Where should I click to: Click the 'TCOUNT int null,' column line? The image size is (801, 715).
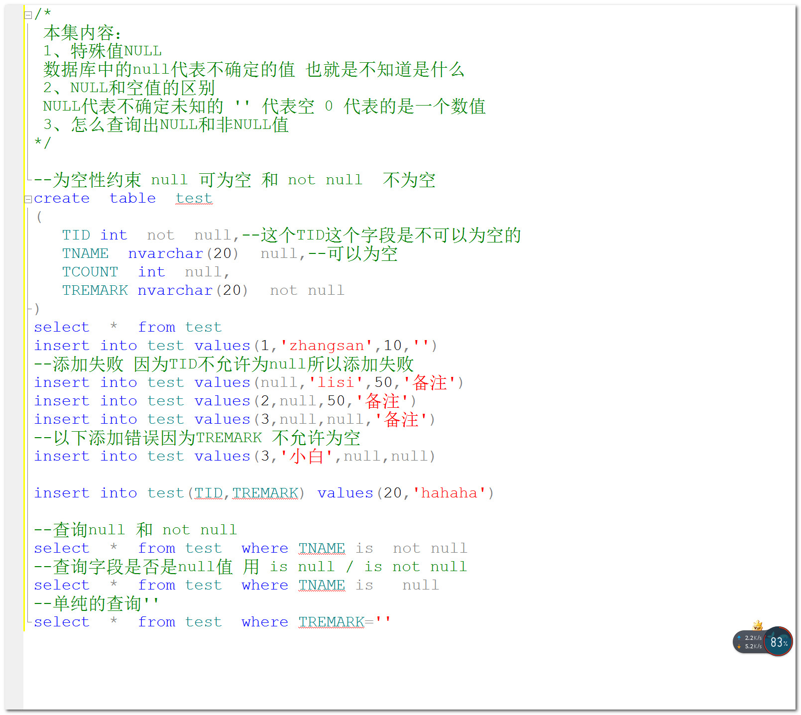[x=146, y=272]
